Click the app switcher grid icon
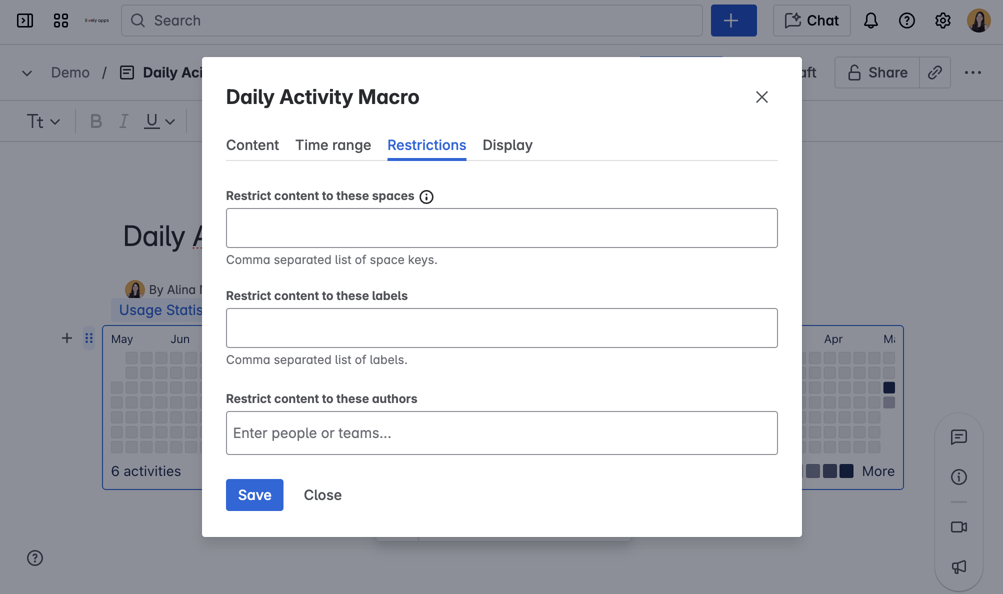Image resolution: width=1003 pixels, height=594 pixels. [61, 20]
